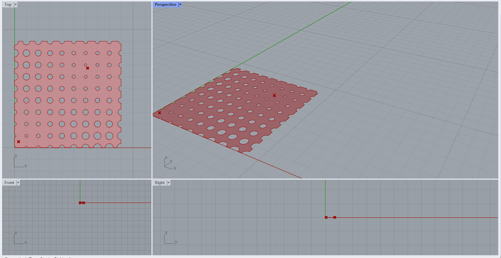Select the point marker among small holes in Top view
Image resolution: width=501 pixels, height=258 pixels.
[87, 68]
